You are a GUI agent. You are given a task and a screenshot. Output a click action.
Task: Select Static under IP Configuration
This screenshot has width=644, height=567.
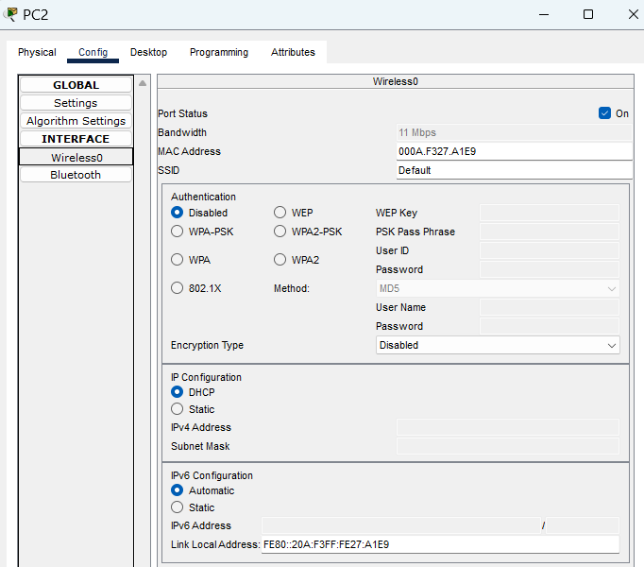pos(177,409)
